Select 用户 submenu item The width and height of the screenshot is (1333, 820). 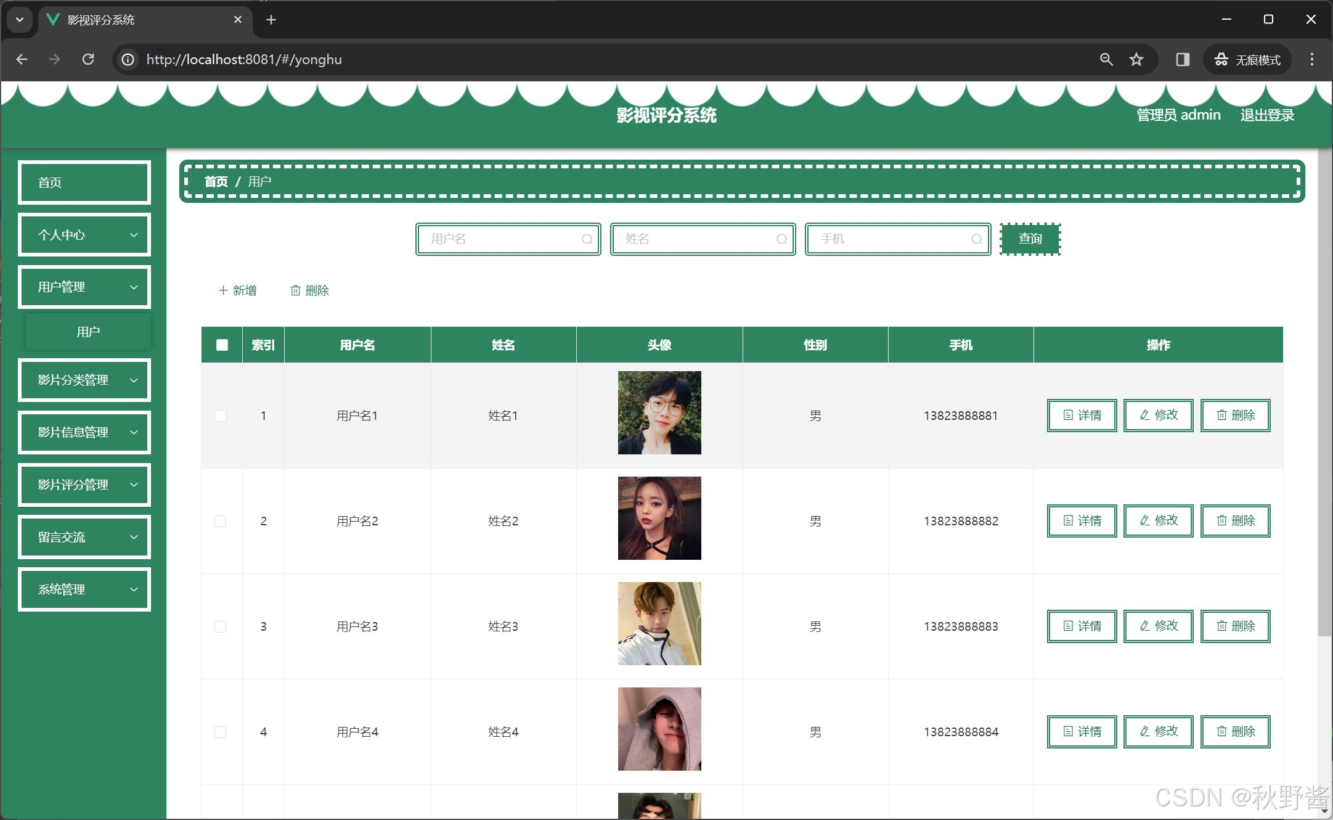click(x=88, y=332)
